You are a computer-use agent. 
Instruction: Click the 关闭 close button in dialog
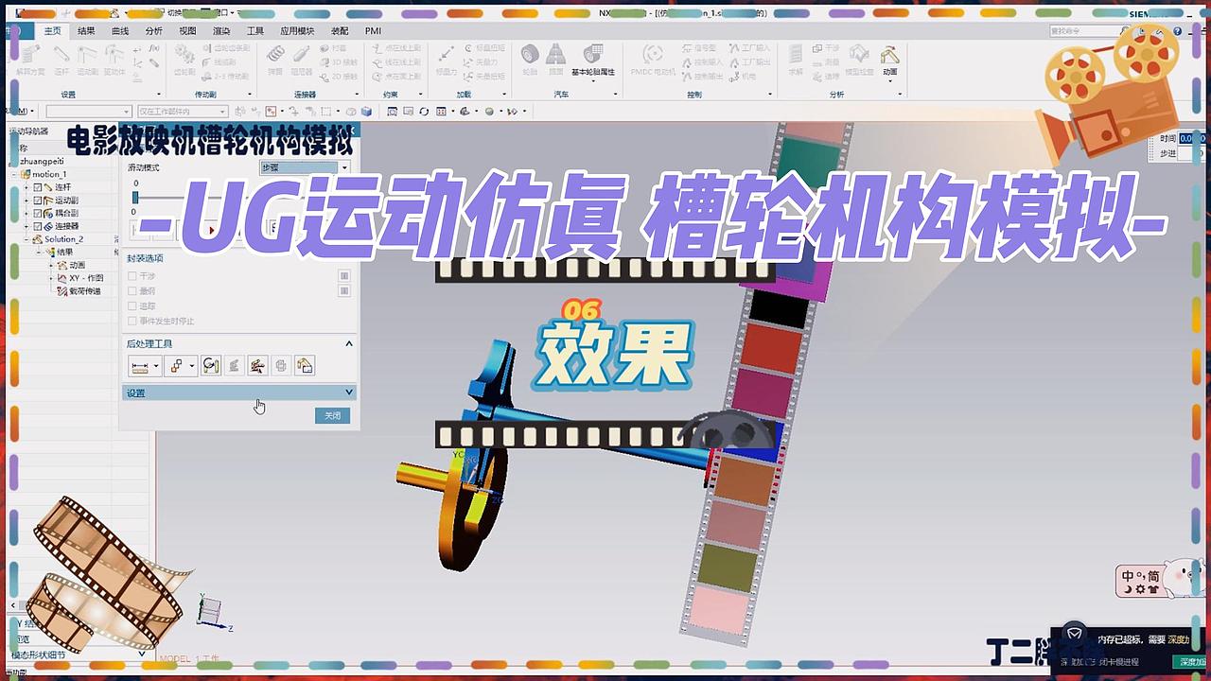(x=332, y=416)
